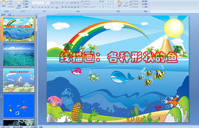Screen dimensions: 199x128
Task: Select the straight Line shape
Action: coord(105,1)
